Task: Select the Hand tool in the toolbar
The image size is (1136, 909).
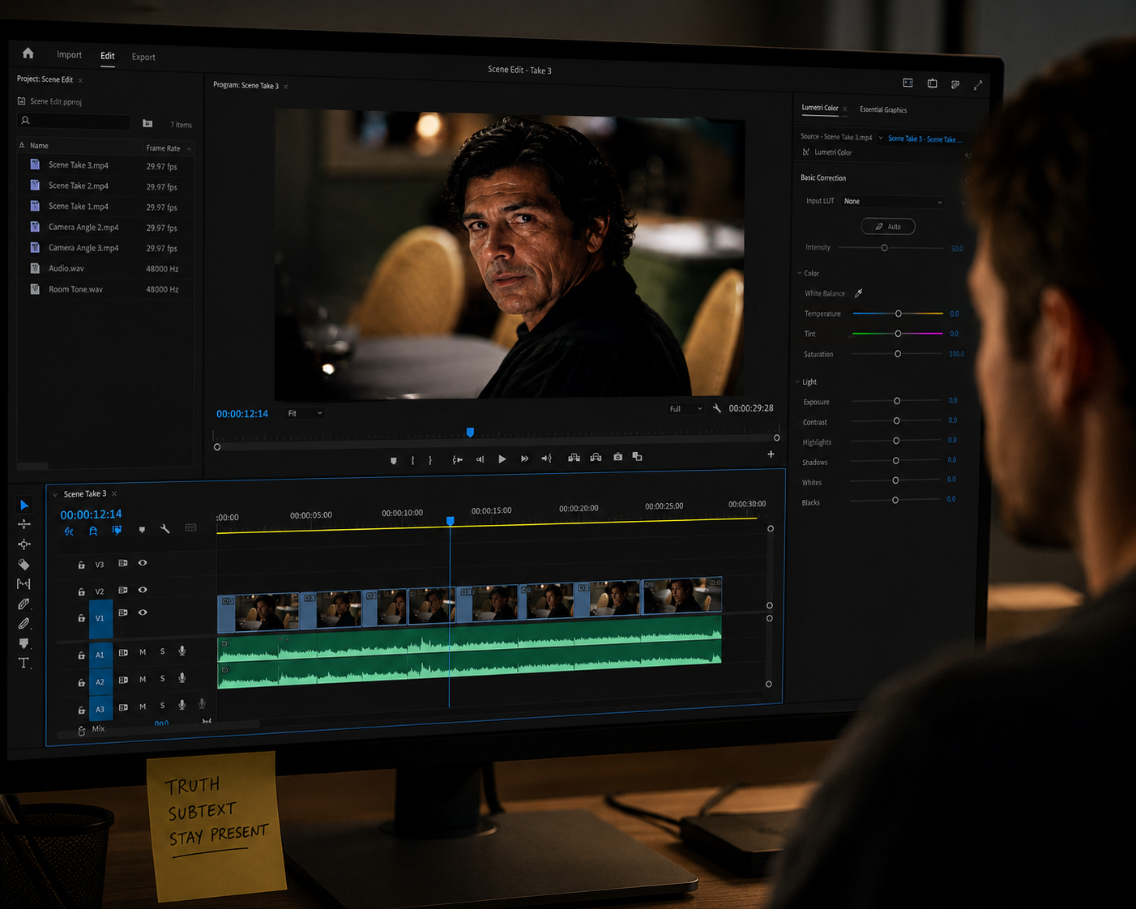Action: pyautogui.click(x=24, y=643)
